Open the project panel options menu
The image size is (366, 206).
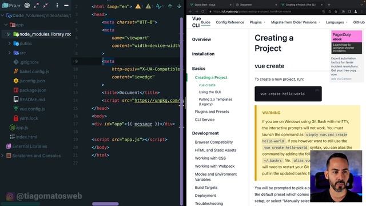point(57,5)
